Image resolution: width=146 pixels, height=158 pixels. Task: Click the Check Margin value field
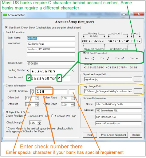(x=34, y=123)
